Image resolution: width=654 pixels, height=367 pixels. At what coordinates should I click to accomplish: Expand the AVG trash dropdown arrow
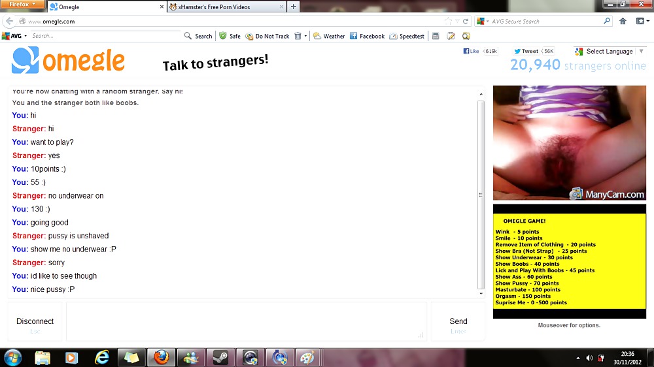tap(305, 36)
